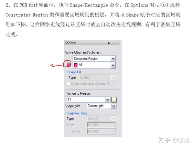194x148 pixels.
Task: Click the Angle value field
Action: [x=101, y=125]
